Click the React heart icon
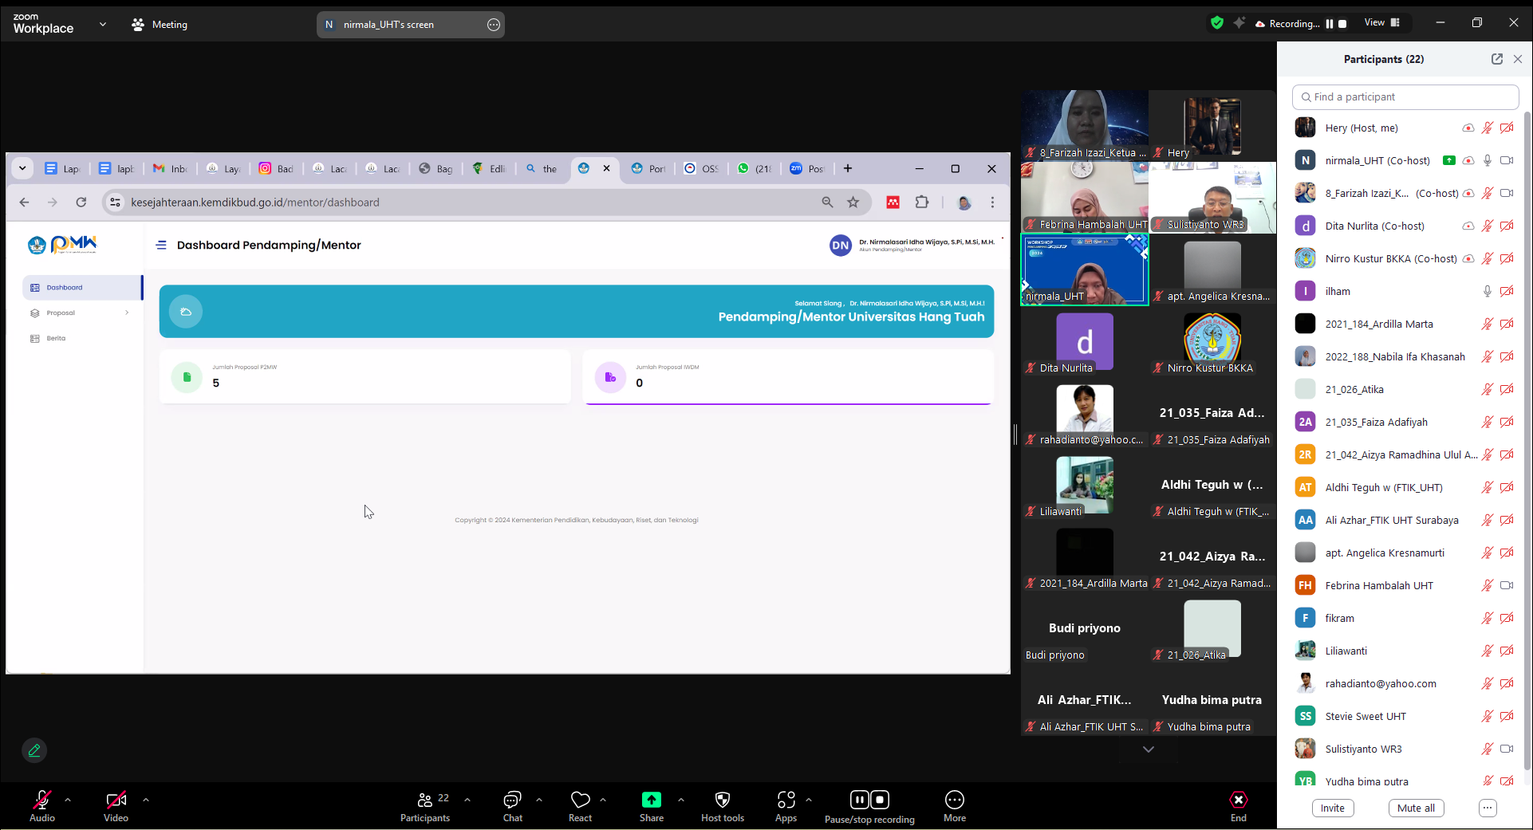 click(x=580, y=800)
